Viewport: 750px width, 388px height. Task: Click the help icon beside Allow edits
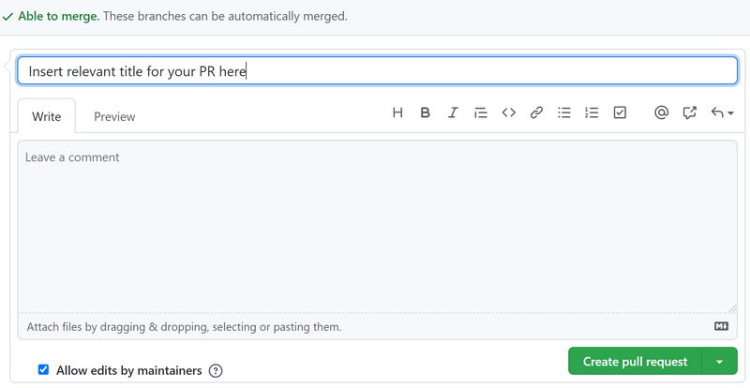coord(216,371)
